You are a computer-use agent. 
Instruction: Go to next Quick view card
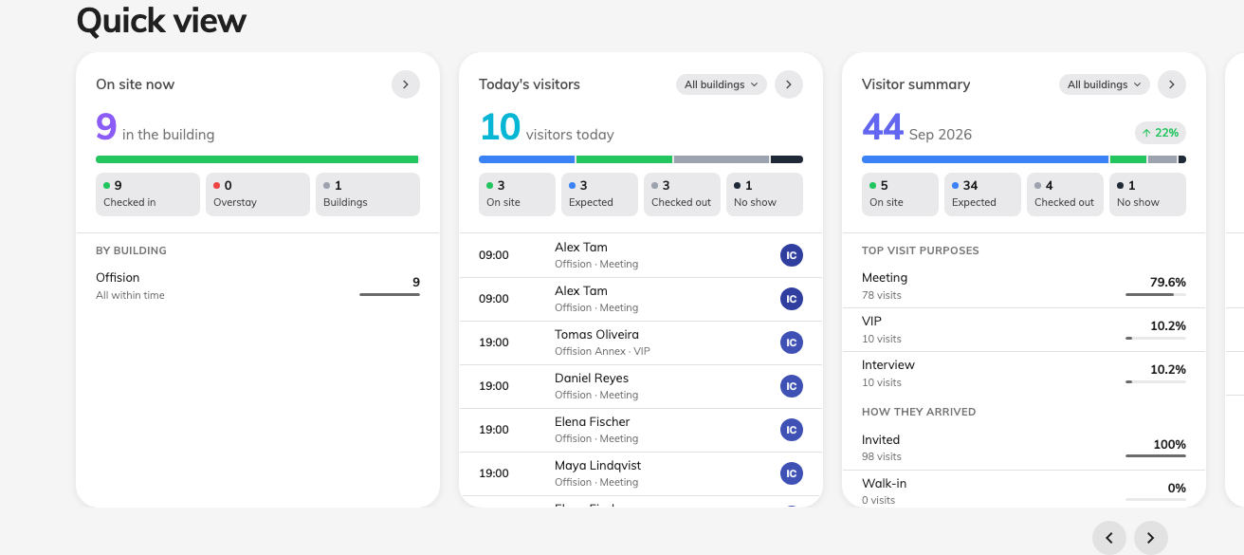coord(1151,538)
